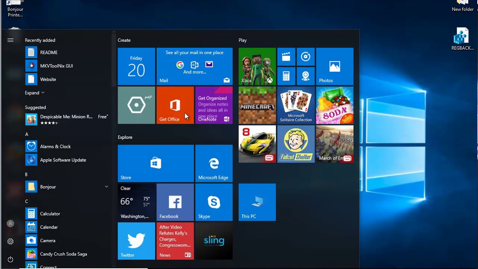Launch the Microsoft Edge tile

tap(214, 164)
